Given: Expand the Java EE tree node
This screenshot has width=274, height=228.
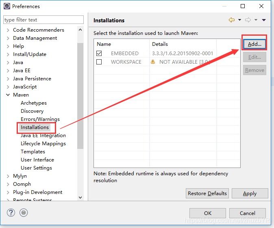Looking at the screenshot, I should pos(8,71).
